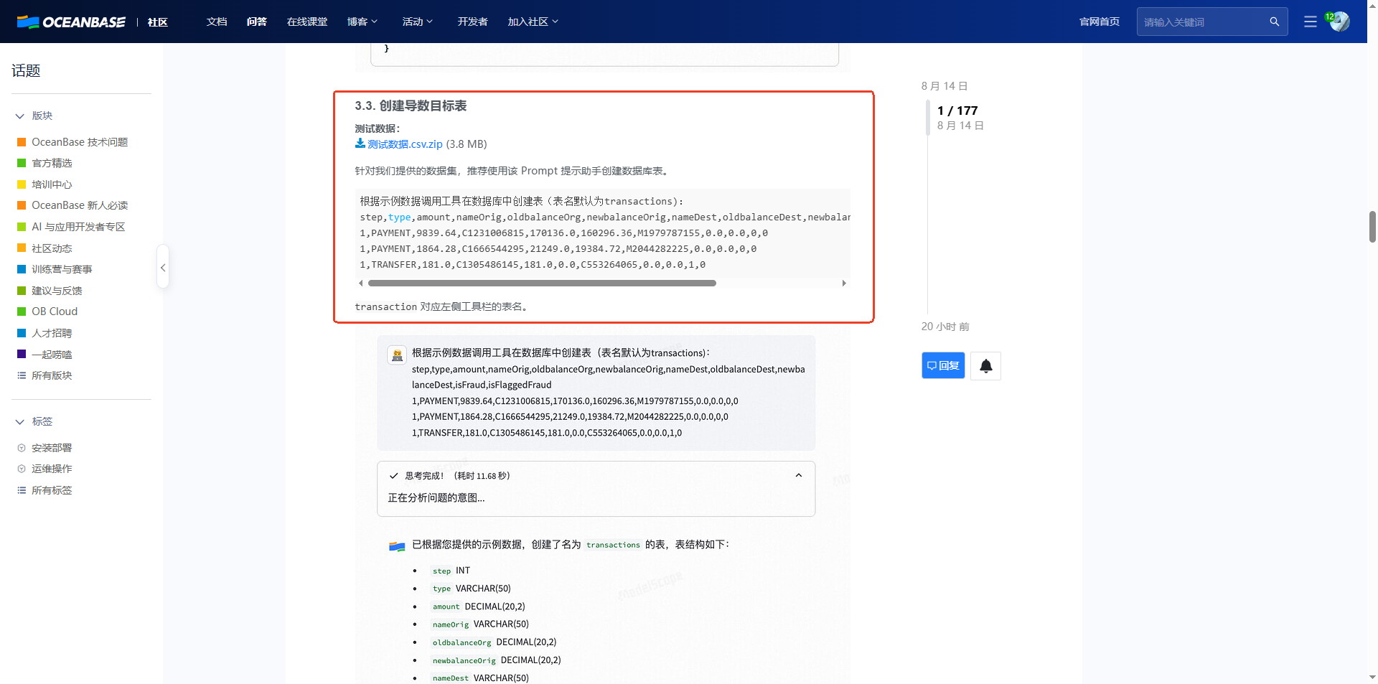Jump to timeline start date 8 月 14 日

click(945, 86)
